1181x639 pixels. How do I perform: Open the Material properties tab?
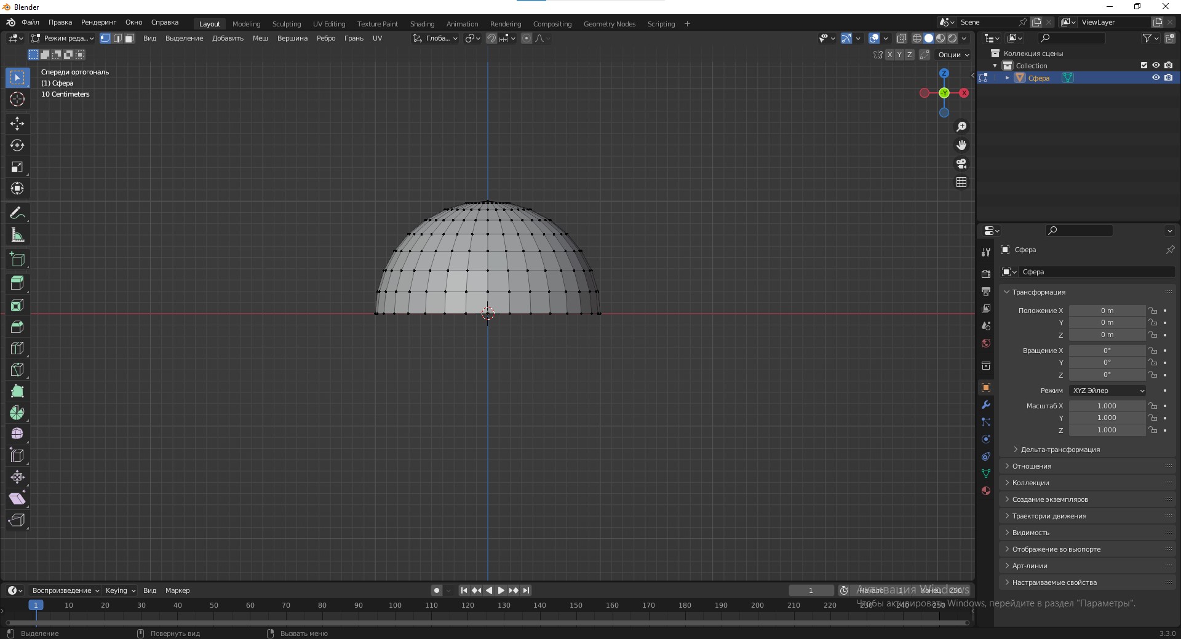click(986, 491)
